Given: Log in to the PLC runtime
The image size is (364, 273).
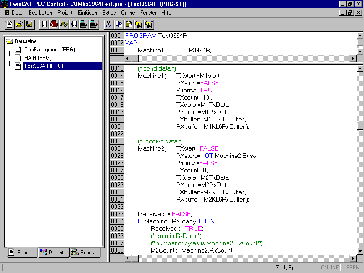Looking at the screenshot, I should (x=43, y=24).
